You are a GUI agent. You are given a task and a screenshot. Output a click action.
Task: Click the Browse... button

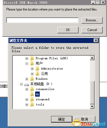(x=92, y=20)
